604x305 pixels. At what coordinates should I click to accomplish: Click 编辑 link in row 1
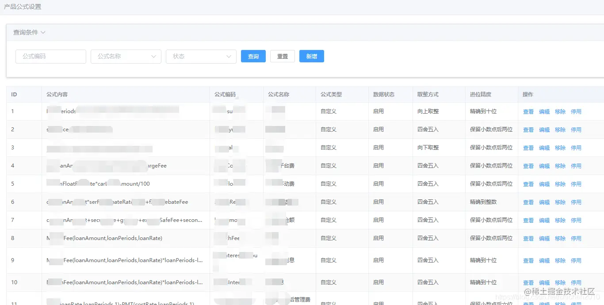544,112
